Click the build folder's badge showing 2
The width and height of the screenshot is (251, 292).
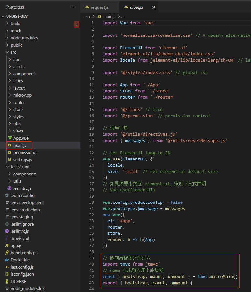[77, 24]
